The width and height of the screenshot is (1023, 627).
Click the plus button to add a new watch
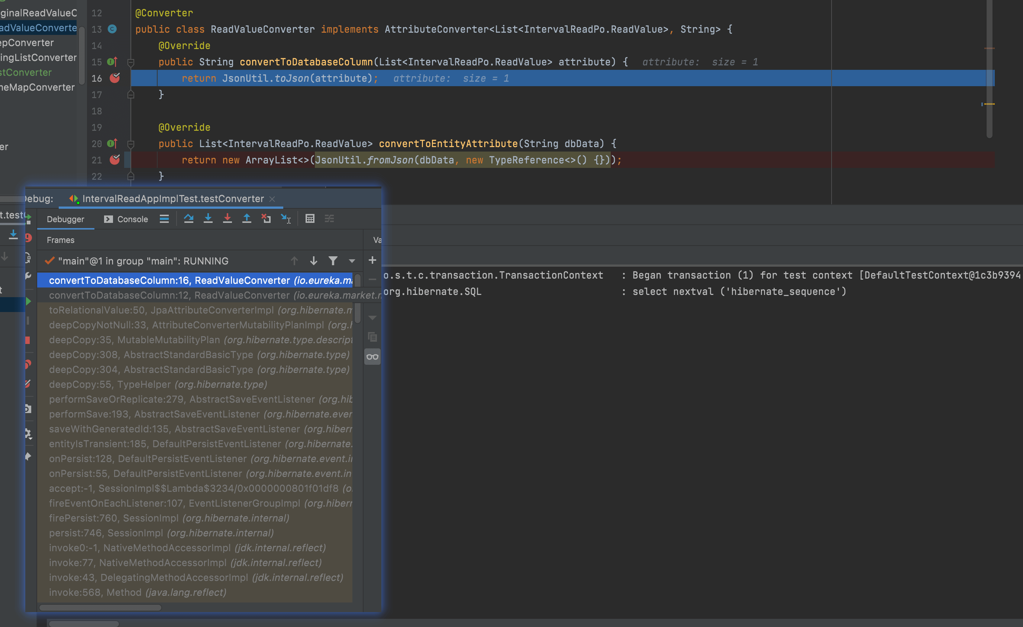[x=372, y=260]
